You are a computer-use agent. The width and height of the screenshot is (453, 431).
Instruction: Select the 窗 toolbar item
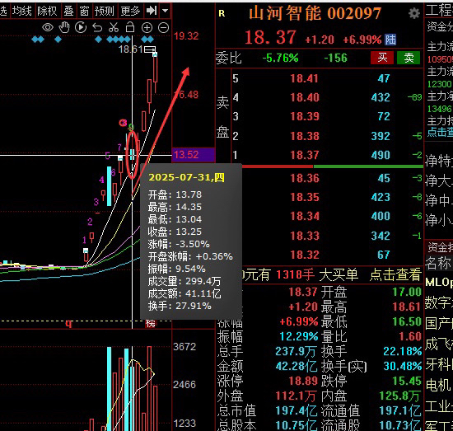[84, 12]
